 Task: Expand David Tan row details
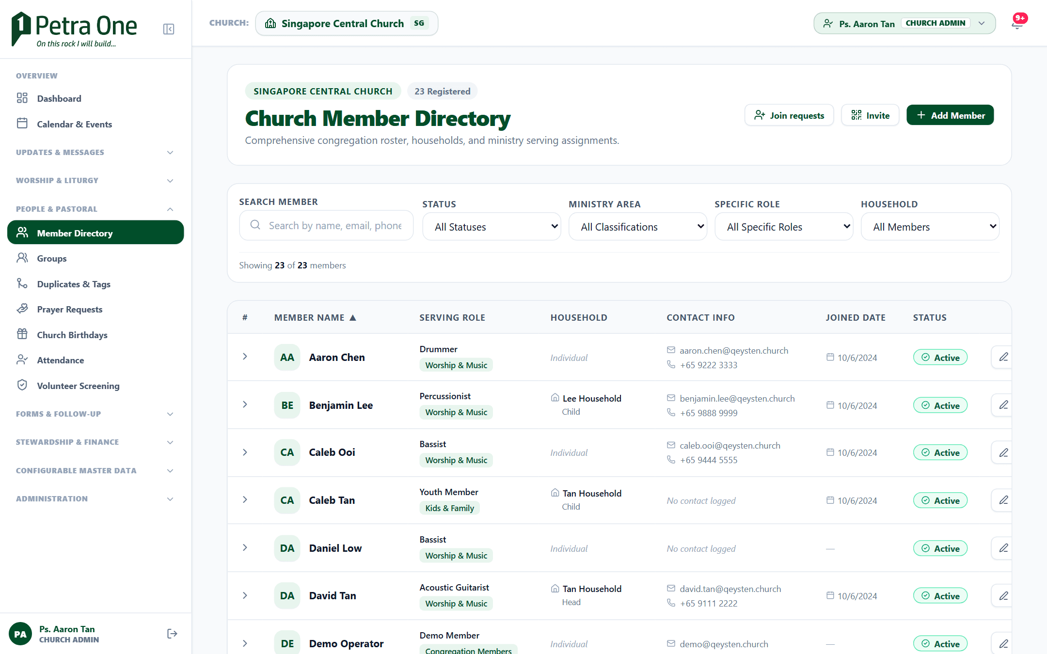(245, 595)
